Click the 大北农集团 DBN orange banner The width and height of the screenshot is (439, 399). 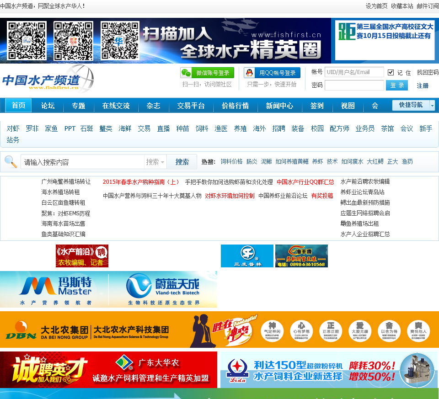coord(219,330)
